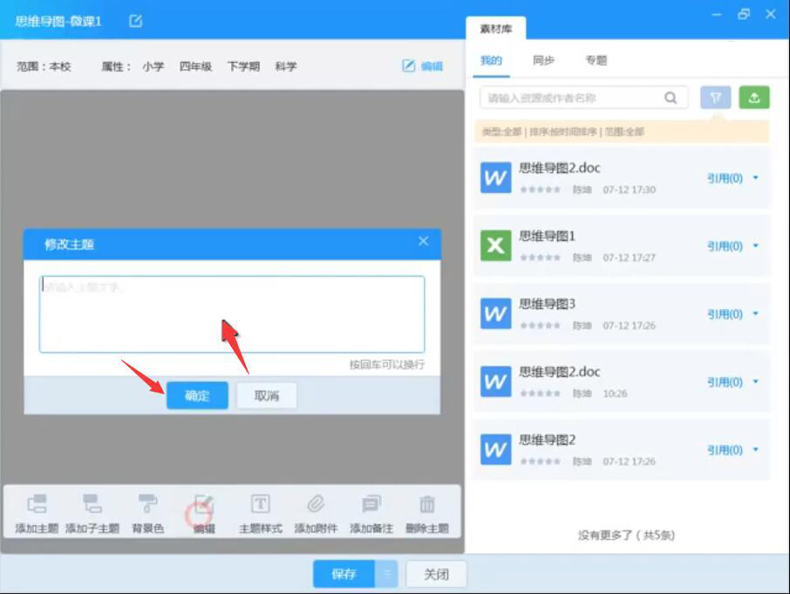The image size is (790, 594).
Task: Click star rating of 思维导图2.doc dated 07-12 17:30
Action: pyautogui.click(x=540, y=189)
